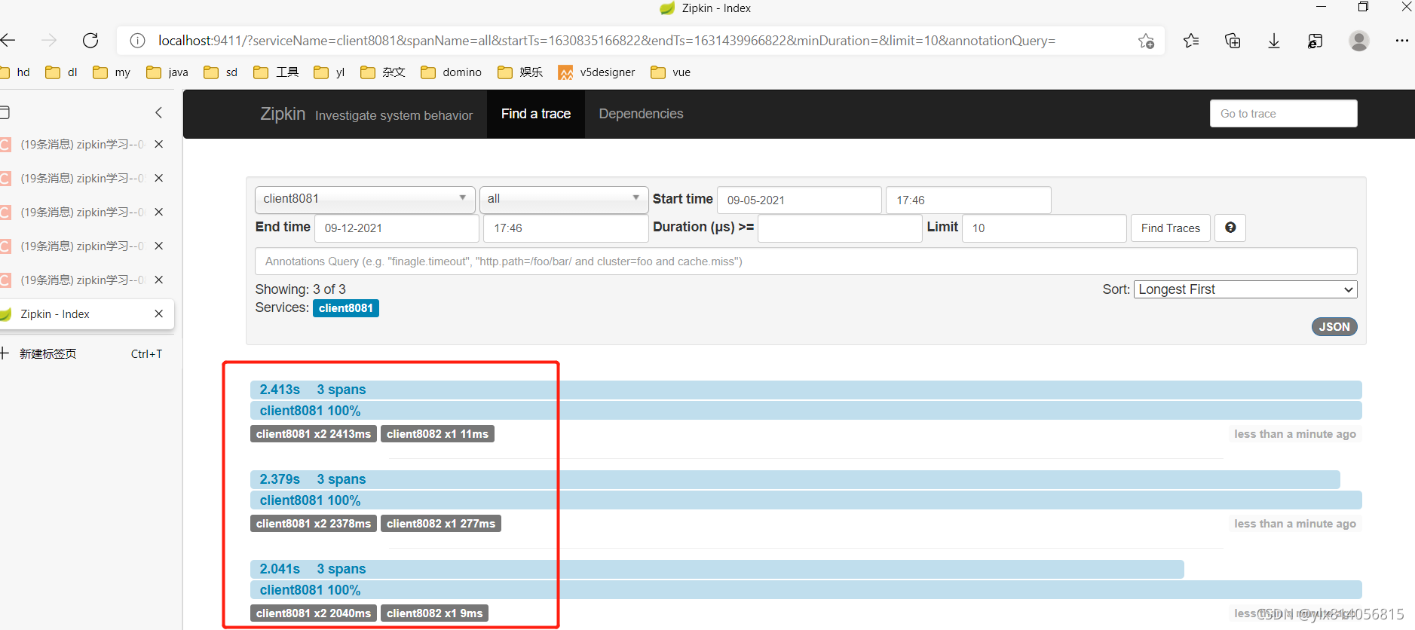Click the Start time date field 09-05-2021
Screen dimensions: 1415x630
(799, 200)
